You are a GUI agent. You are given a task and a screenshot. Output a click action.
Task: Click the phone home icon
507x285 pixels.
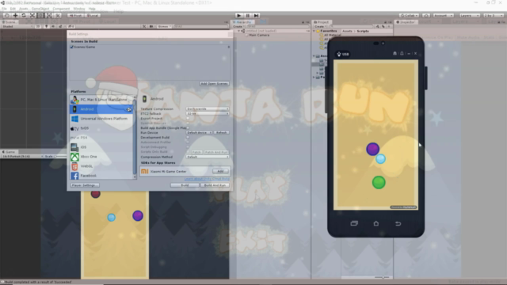(376, 223)
